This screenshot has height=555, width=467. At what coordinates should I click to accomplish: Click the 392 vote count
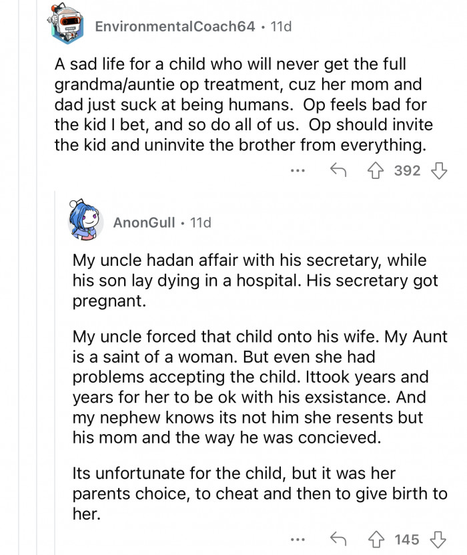[407, 170]
